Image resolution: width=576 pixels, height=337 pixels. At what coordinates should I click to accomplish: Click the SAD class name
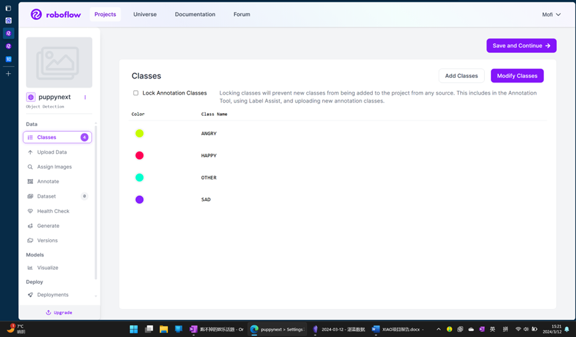[x=206, y=200]
